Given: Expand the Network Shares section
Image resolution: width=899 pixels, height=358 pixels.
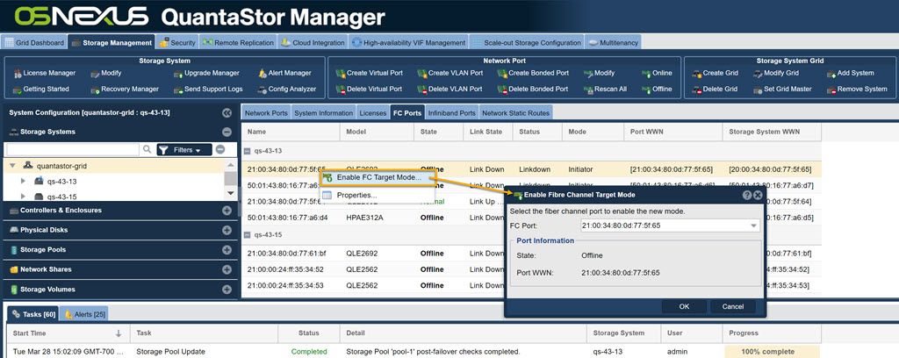Looking at the screenshot, I should [x=227, y=269].
